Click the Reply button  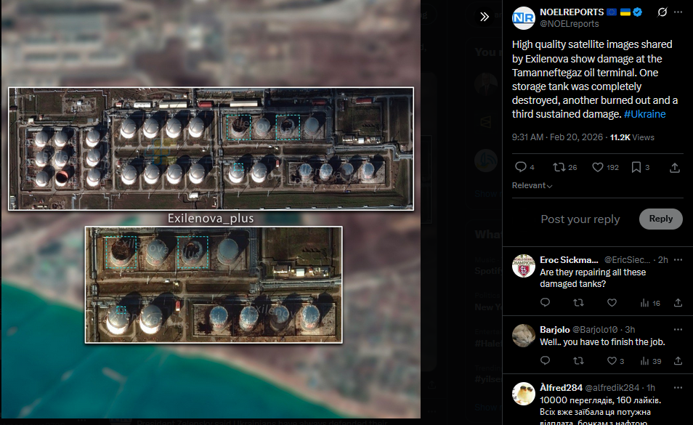(661, 219)
